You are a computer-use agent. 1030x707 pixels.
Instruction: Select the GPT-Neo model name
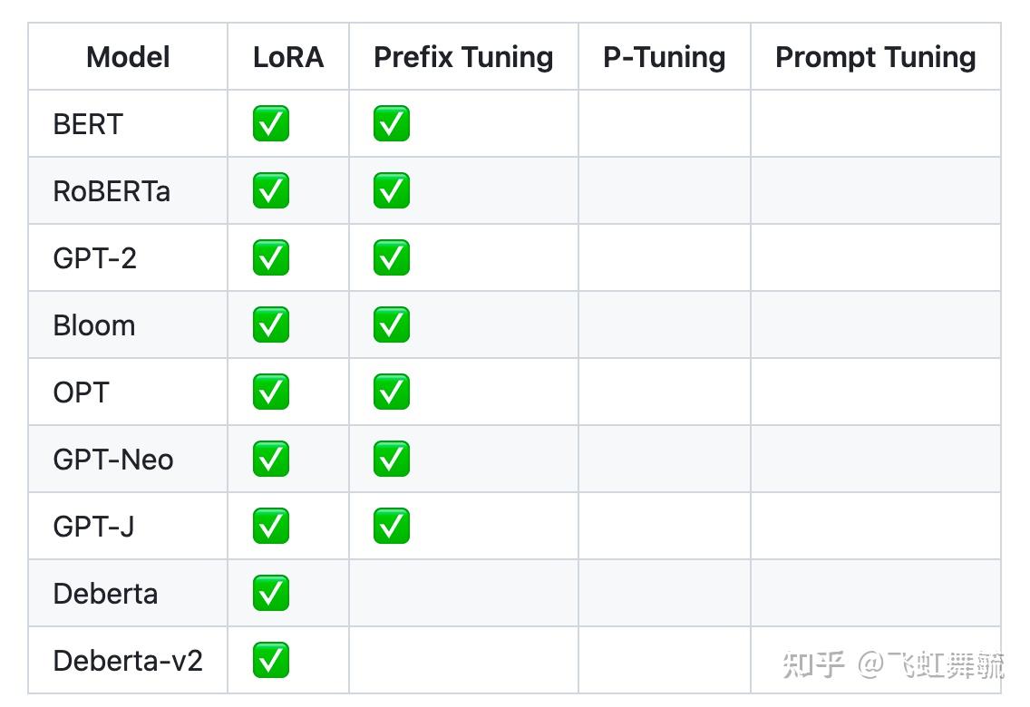[x=113, y=460]
